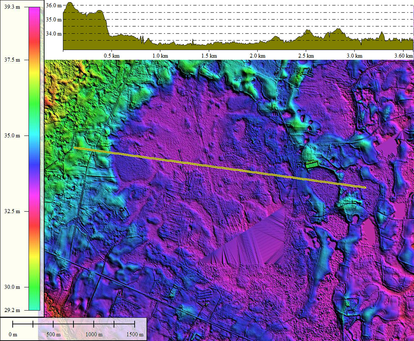Screen dimensions: 414x341
Task: Click the 3.60 km profile distance label
Action: click(404, 56)
